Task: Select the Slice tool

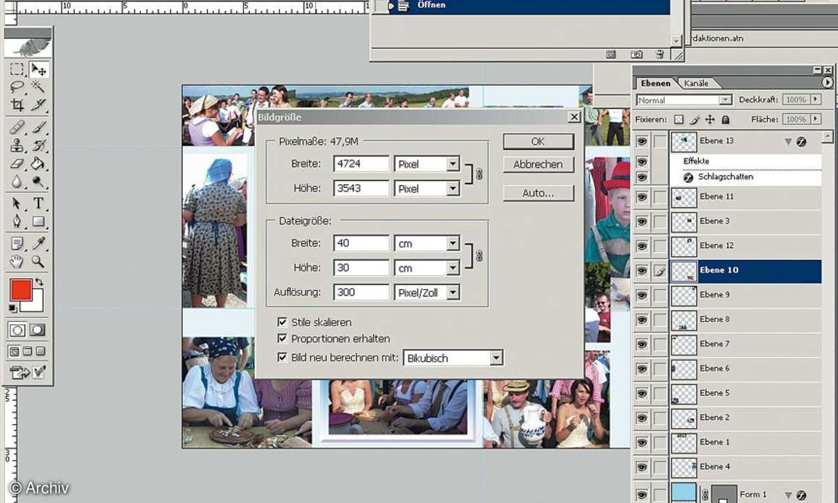Action: tap(38, 105)
